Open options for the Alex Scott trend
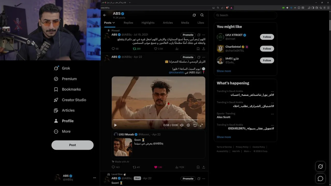The image size is (331, 186). click(x=272, y=114)
